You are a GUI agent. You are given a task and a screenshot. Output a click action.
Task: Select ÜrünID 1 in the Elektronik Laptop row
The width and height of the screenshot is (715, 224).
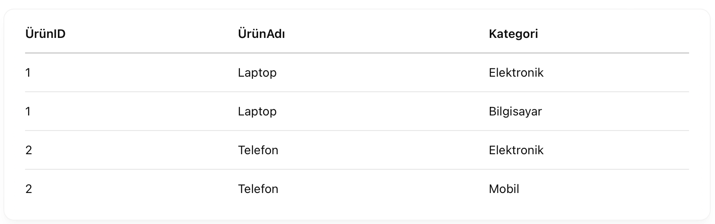[28, 73]
